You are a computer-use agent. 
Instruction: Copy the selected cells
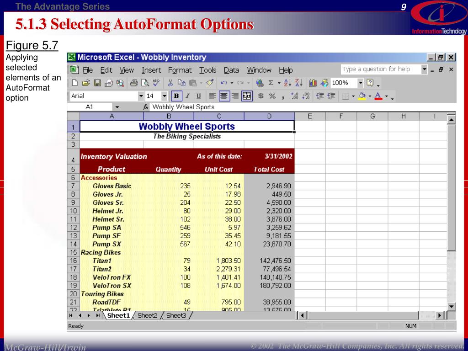pyautogui.click(x=181, y=83)
